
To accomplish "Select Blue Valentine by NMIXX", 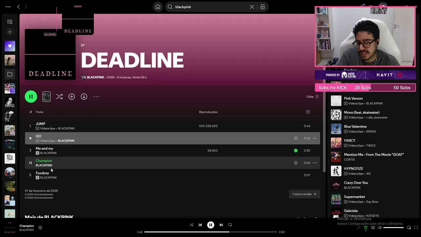I will [372, 129].
